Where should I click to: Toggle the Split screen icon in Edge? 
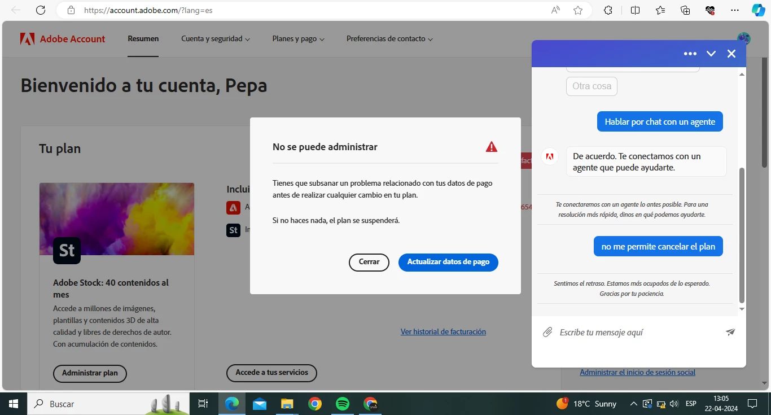point(635,10)
